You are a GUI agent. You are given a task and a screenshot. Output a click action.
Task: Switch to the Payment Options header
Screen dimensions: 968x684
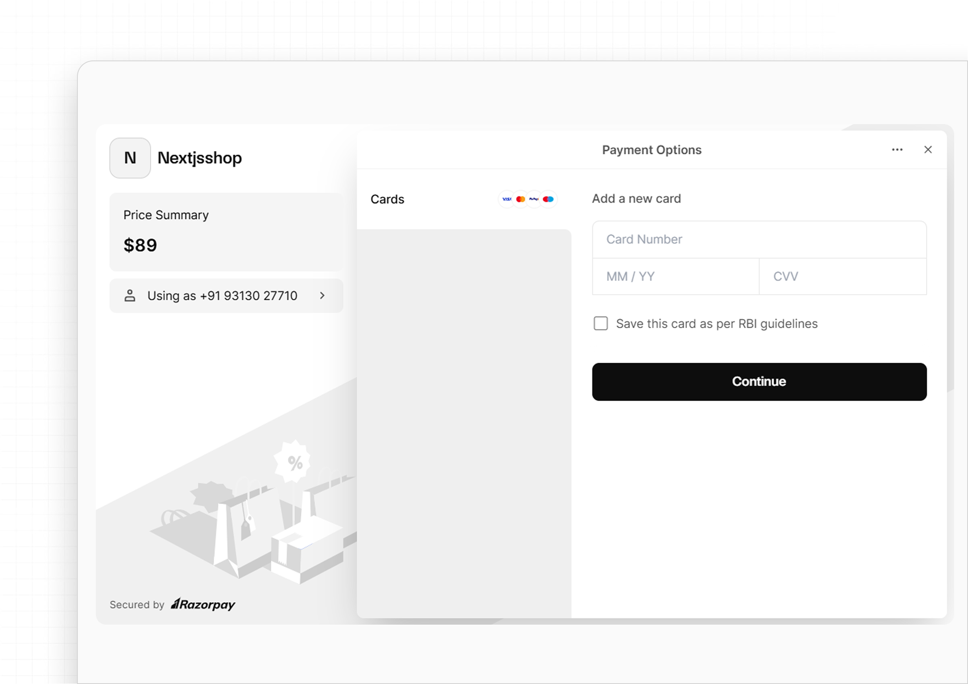point(652,150)
